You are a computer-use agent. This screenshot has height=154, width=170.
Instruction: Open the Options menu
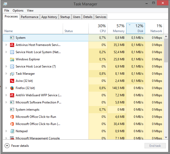18,11
